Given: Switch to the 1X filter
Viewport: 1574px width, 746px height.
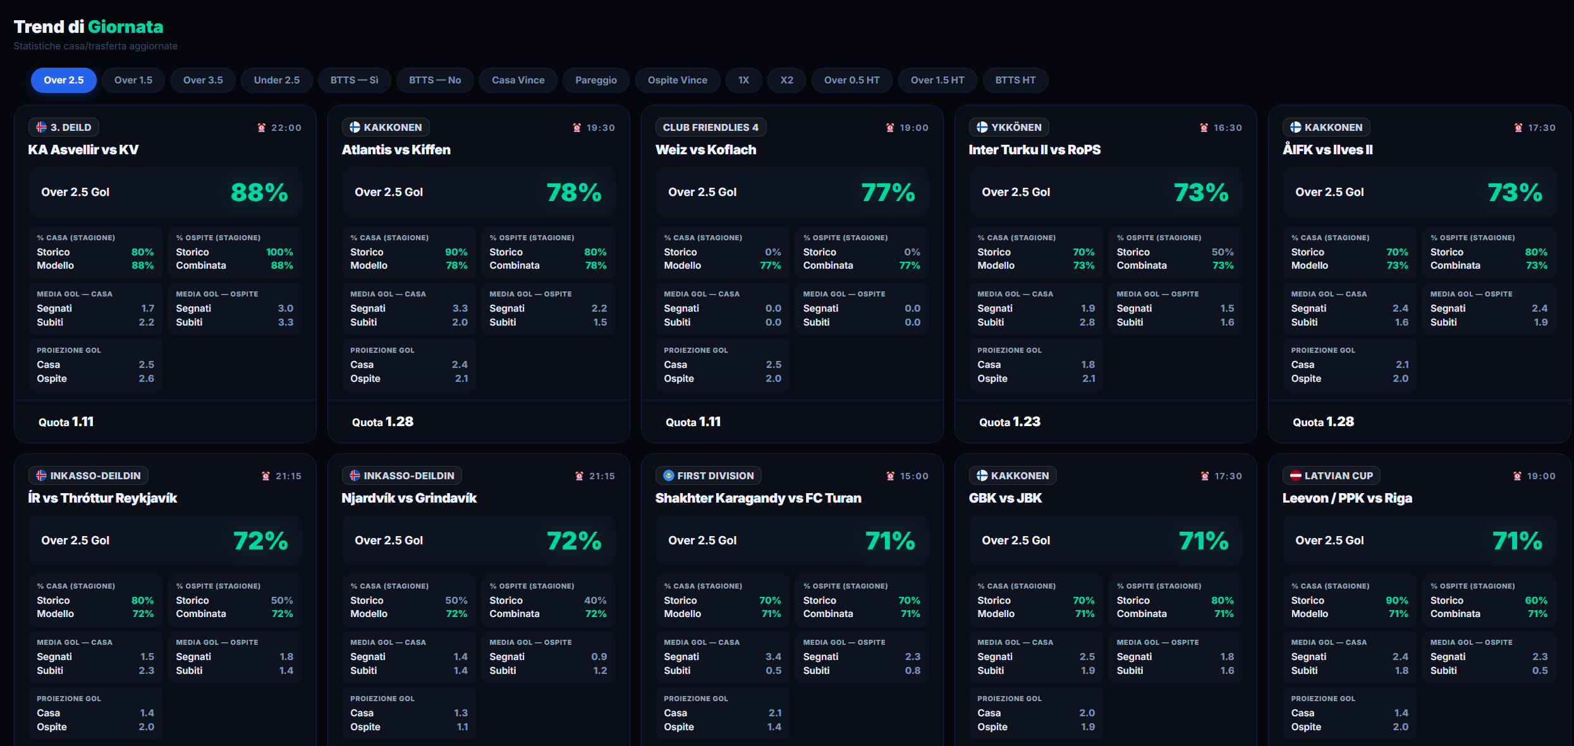Looking at the screenshot, I should pos(744,80).
